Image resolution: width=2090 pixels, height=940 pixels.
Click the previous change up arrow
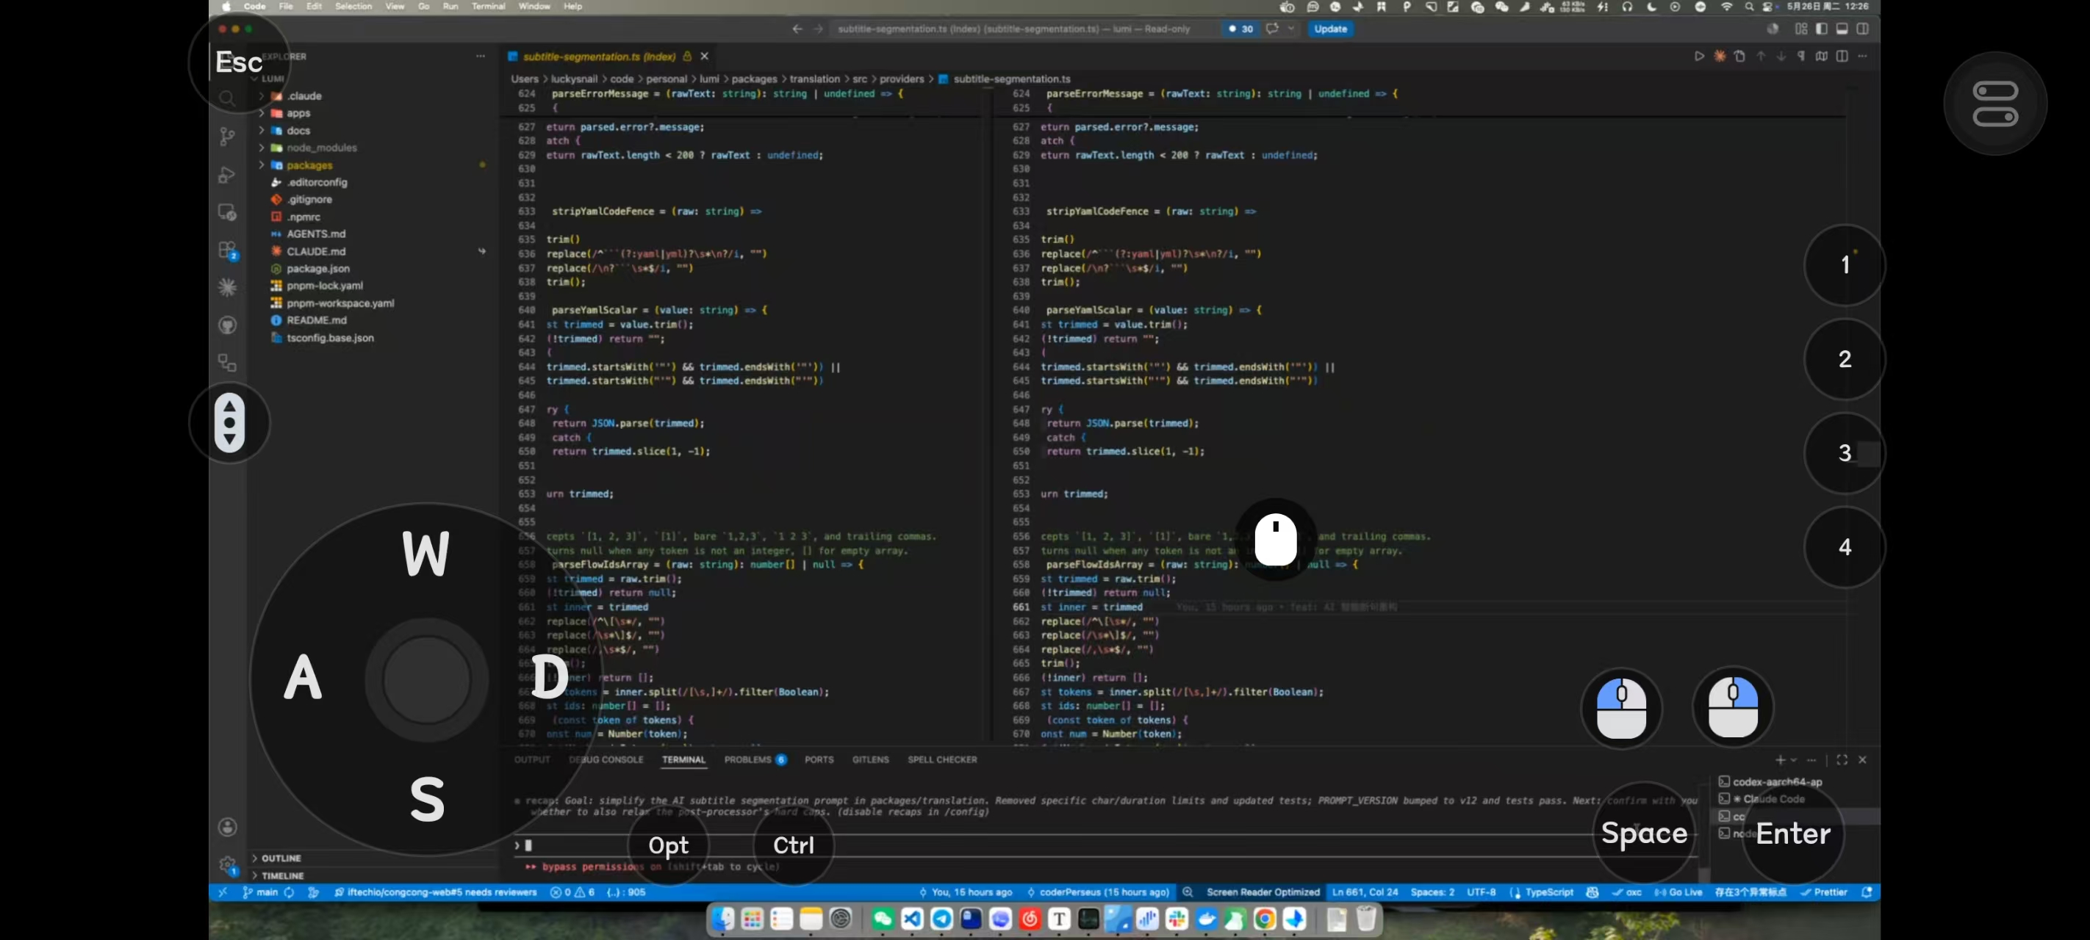1761,56
